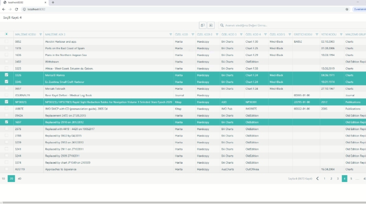The image size is (366, 205).
Task: Open filter for ÖZEL KOD 3 column
Action: 241,34
